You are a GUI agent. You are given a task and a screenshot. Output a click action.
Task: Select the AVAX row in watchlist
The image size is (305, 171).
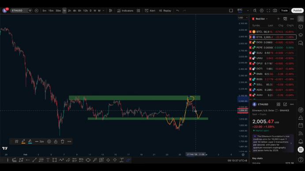(x=273, y=95)
